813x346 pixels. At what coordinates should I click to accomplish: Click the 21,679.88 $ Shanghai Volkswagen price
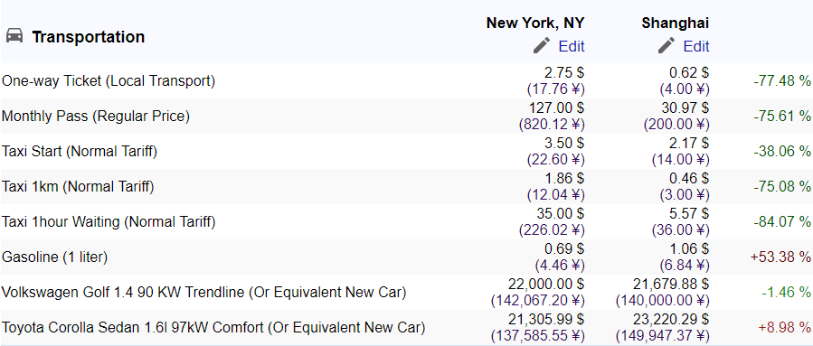coord(671,284)
